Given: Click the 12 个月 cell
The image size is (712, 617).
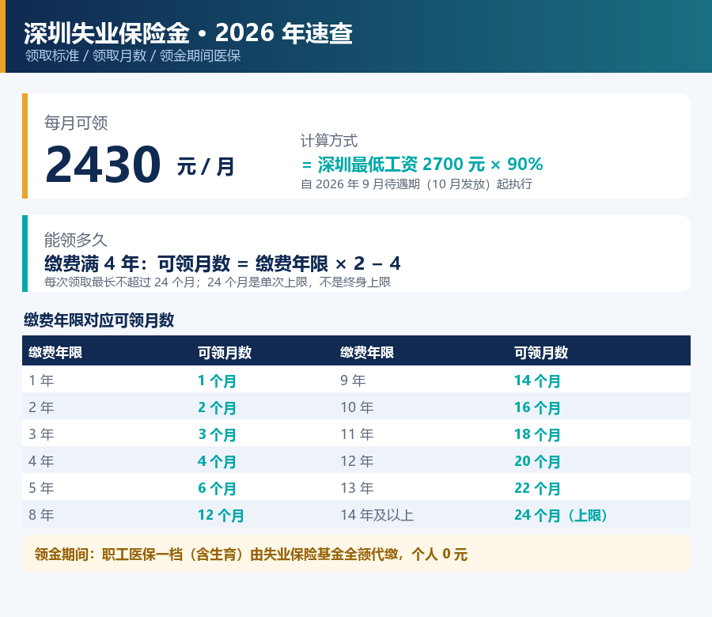Looking at the screenshot, I should pos(222,515).
